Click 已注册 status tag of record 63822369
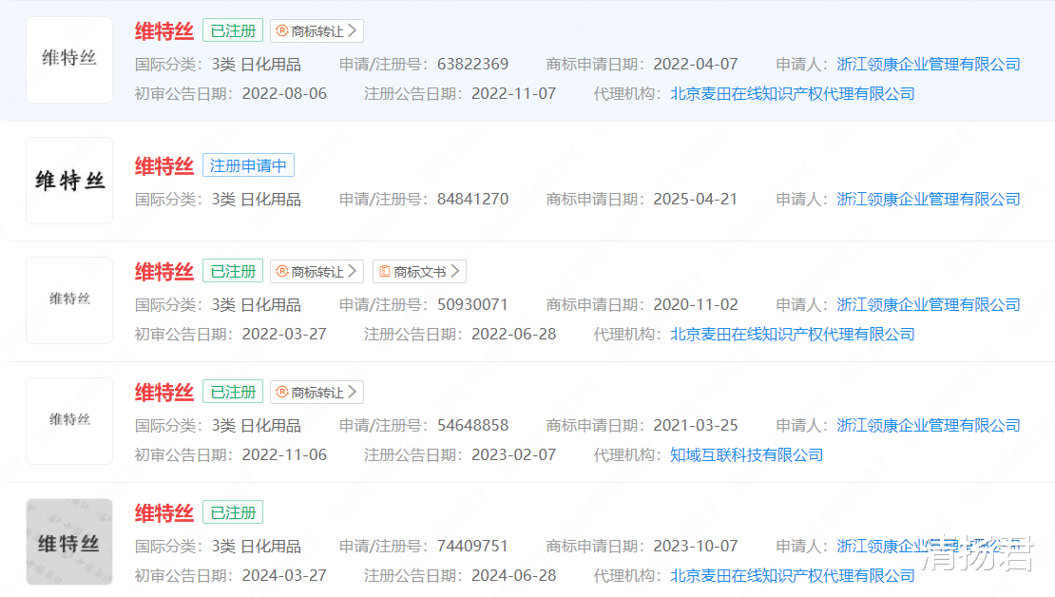 233,31
